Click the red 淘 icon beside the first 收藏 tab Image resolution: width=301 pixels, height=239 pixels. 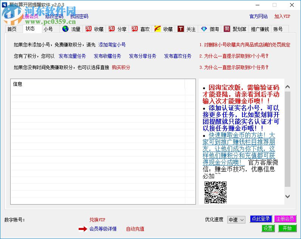pos(88,29)
